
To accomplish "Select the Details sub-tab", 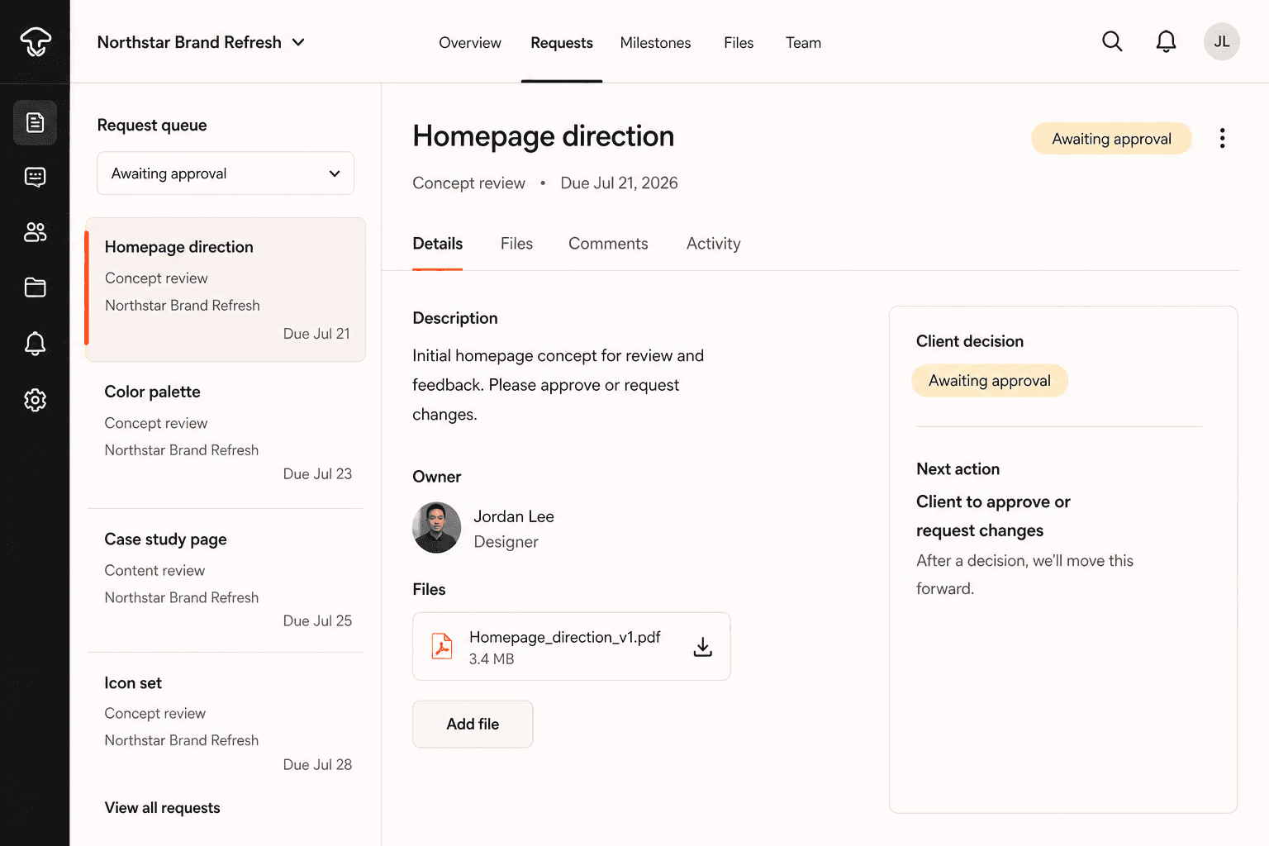I will point(437,244).
